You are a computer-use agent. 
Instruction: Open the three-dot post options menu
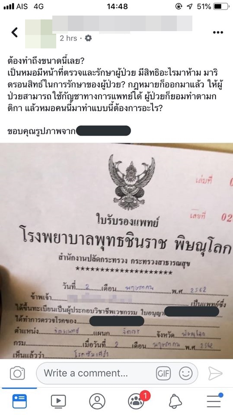tap(217, 32)
